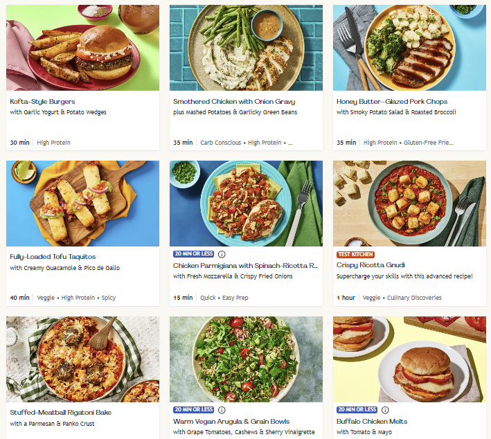Screen dimensions: 491x439
Task: Open the Stuffed-Meatball Rigatoni Bake picture
Action: [x=82, y=359]
